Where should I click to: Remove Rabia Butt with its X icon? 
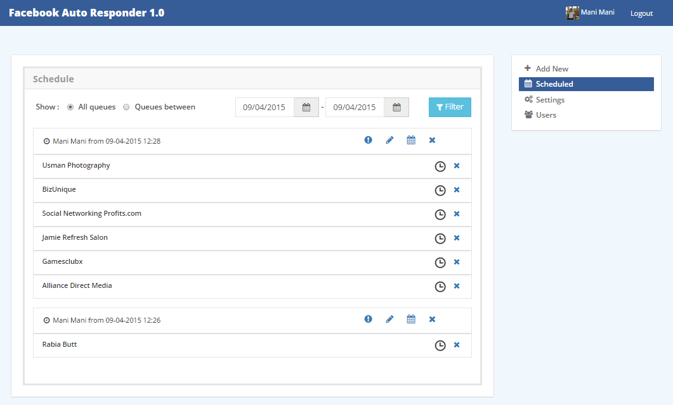(x=457, y=345)
